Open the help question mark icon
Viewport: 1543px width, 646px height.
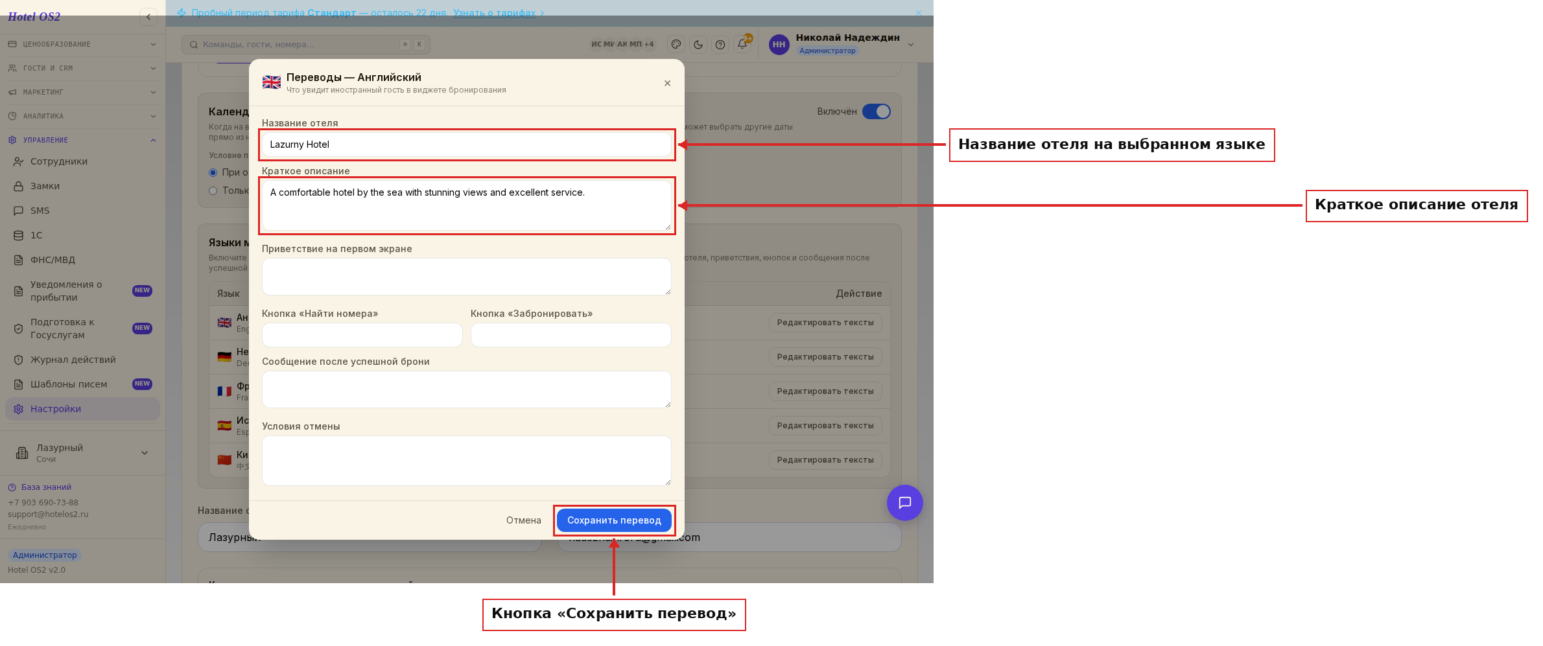720,45
